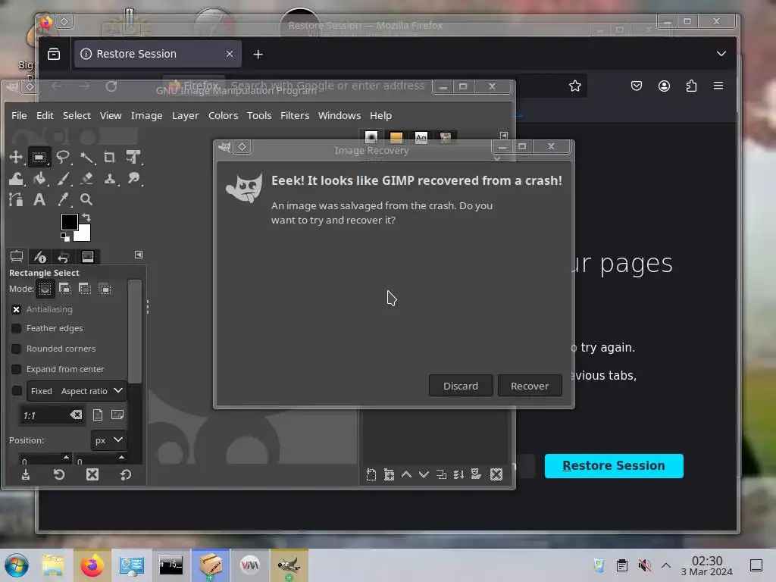This screenshot has width=776, height=582.
Task: Delete tool preset icon at panel bottom
Action: (x=92, y=475)
